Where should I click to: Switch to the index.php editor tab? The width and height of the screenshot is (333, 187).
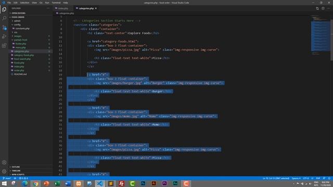coord(63,8)
